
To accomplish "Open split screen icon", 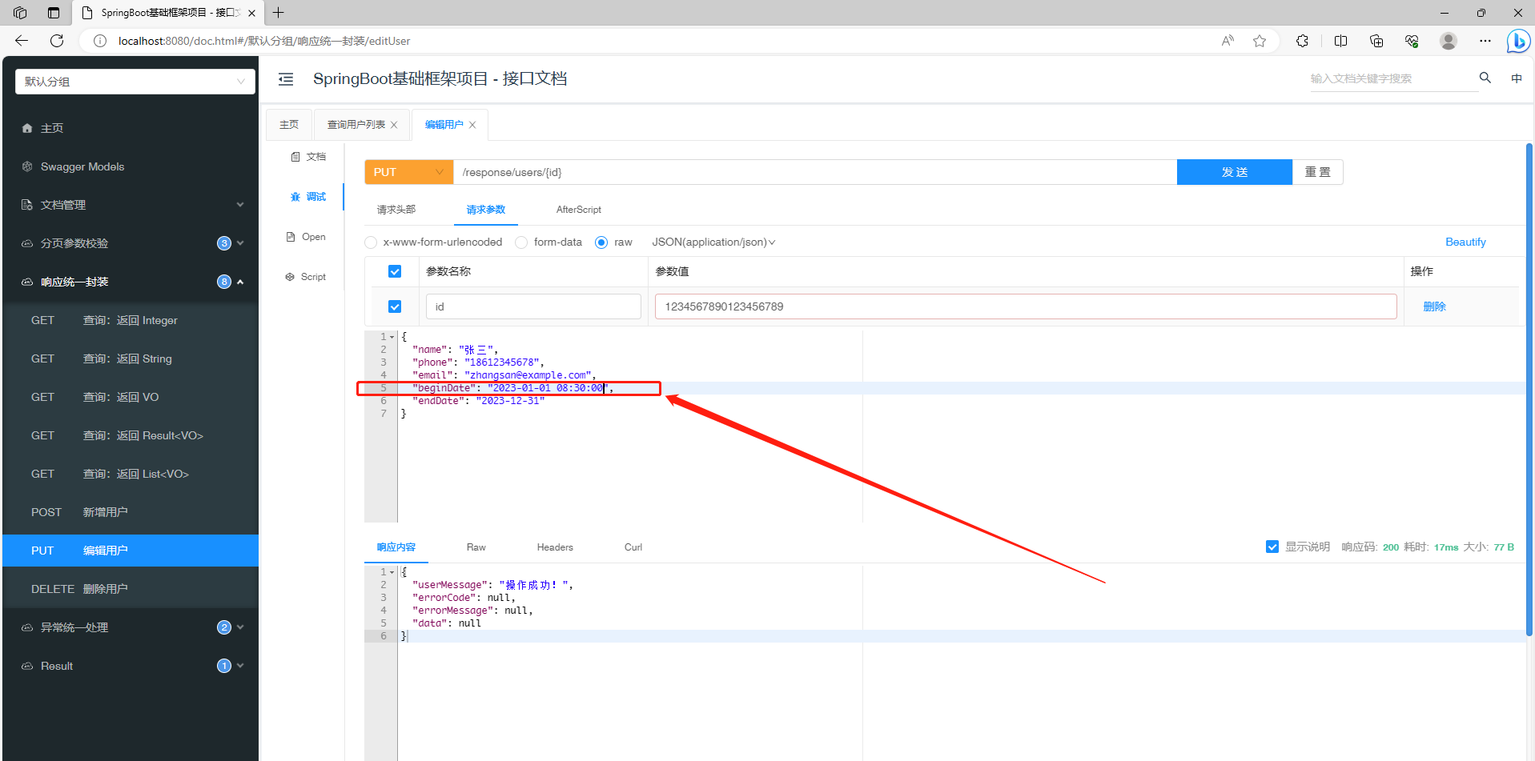I will point(1341,41).
